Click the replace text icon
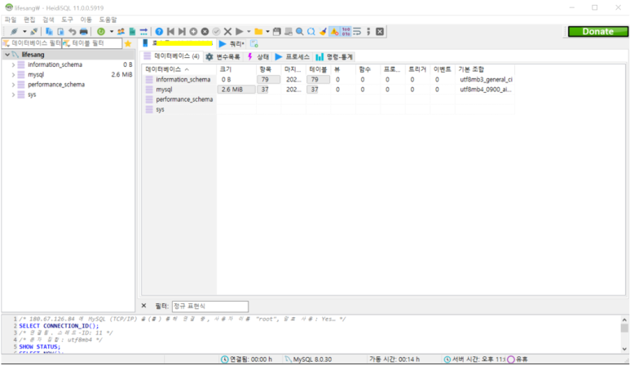The height and width of the screenshot is (366, 630). 311,31
